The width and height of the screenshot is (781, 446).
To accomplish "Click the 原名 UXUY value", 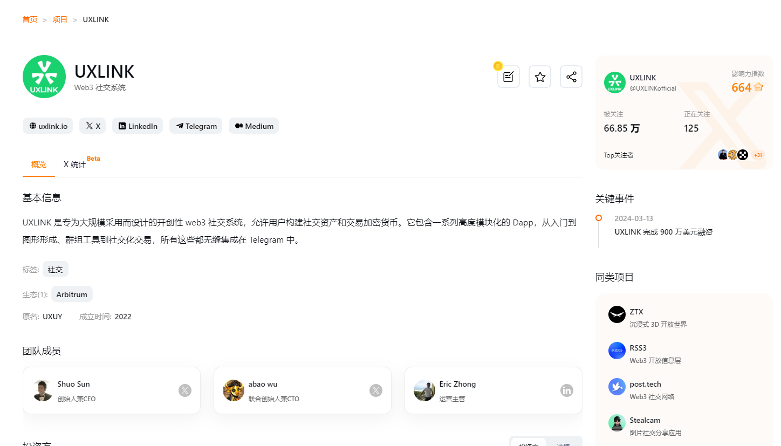I will [53, 317].
